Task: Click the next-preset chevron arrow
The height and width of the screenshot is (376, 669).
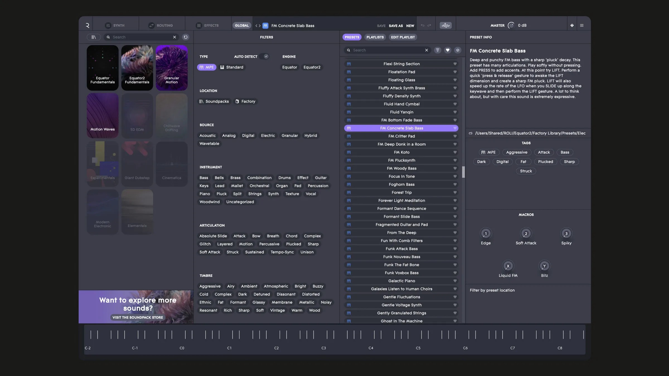Action: pyautogui.click(x=259, y=25)
